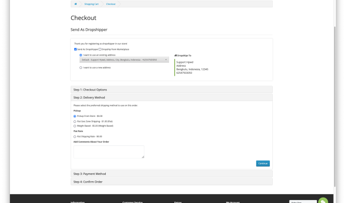Image resolution: width=346 pixels, height=203 pixels.
Task: Open home icon in breadcrumb
Action: [76, 4]
